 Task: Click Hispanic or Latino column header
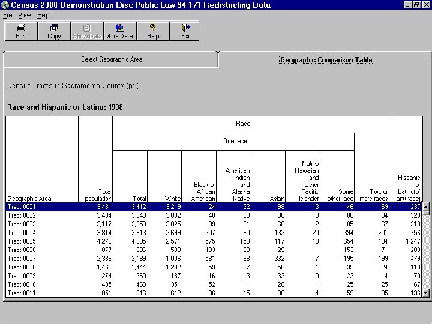(x=406, y=159)
